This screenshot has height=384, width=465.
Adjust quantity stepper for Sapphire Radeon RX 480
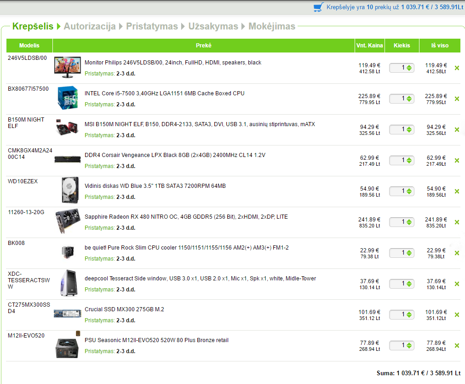[x=409, y=222]
